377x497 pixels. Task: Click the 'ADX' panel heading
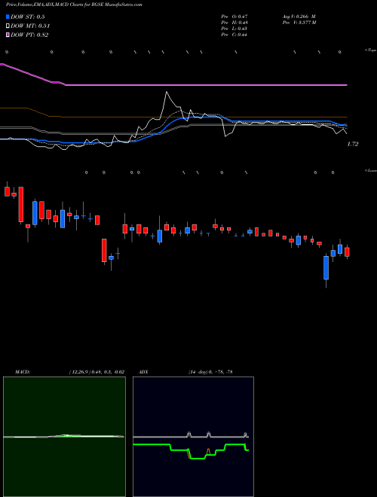[144, 372]
